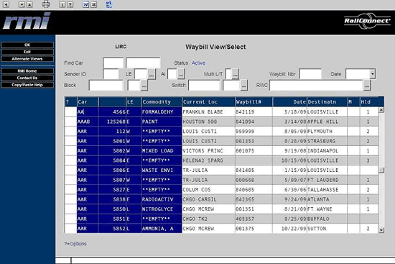The width and height of the screenshot is (395, 264).
Task: Open the Block lookup ellipsis button
Action: pos(144,86)
